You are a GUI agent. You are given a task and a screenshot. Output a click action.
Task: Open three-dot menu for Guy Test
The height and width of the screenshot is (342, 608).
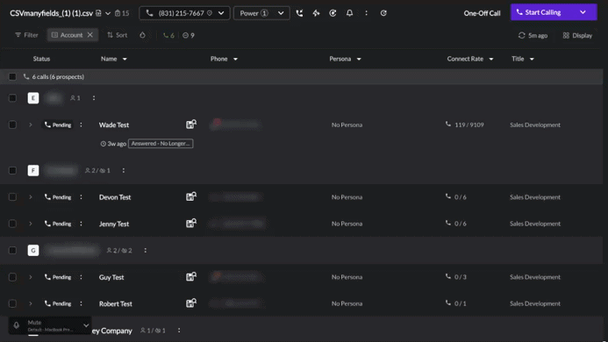pos(81,277)
